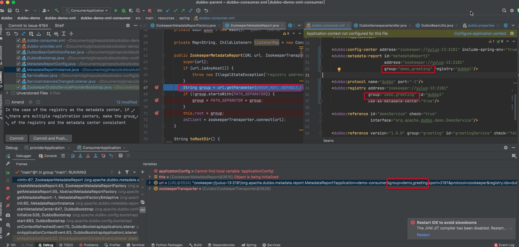The image size is (519, 247).
Task: Click the Commit and Push button
Action: coord(50,138)
